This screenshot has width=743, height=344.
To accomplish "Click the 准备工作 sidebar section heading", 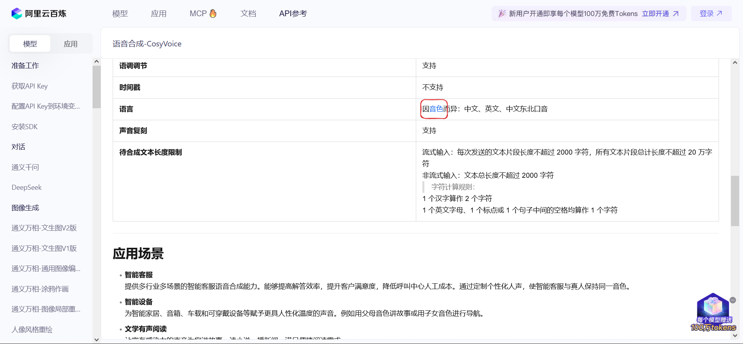I will 25,66.
